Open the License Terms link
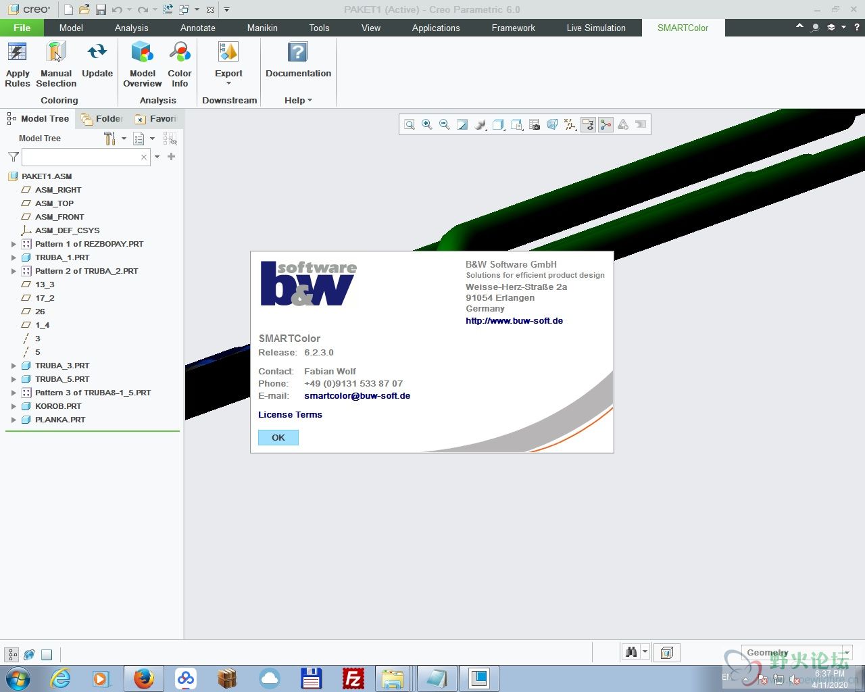This screenshot has height=692, width=865. (x=290, y=415)
